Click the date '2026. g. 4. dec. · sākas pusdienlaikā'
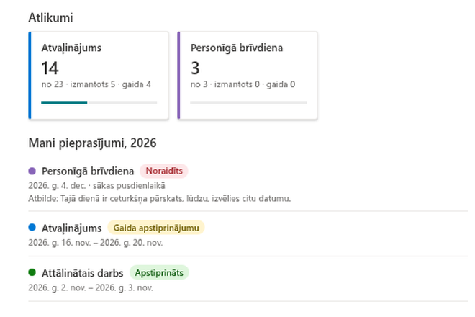 (x=97, y=186)
